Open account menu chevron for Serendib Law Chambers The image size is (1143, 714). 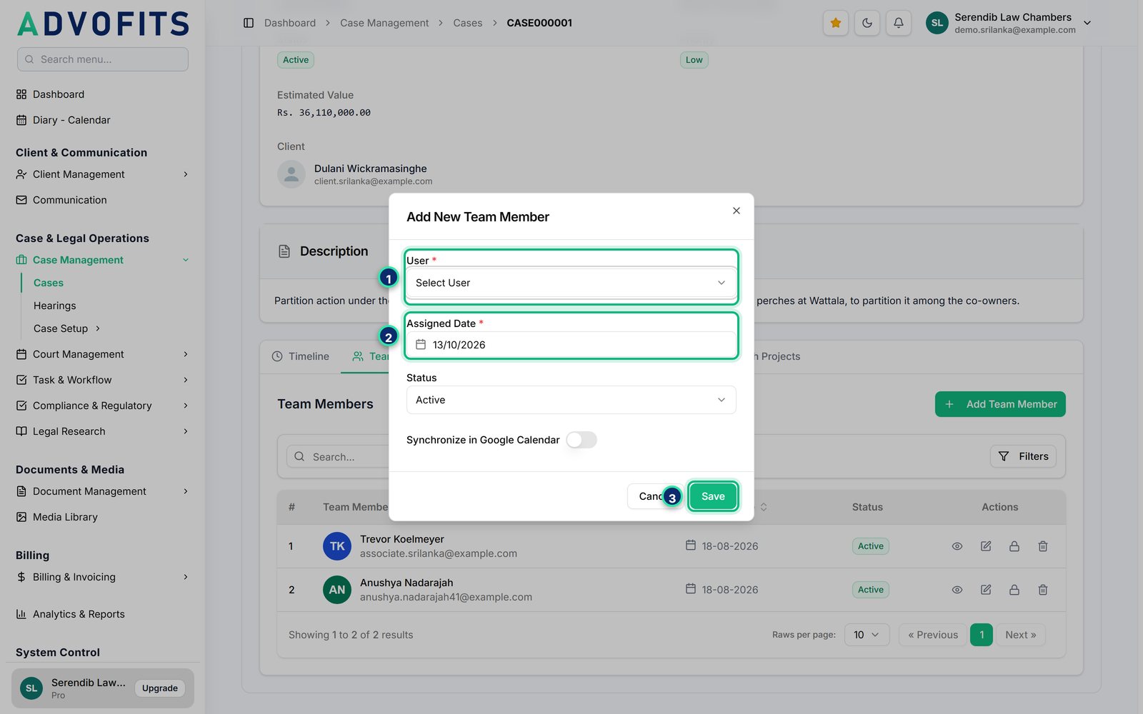click(x=1087, y=23)
